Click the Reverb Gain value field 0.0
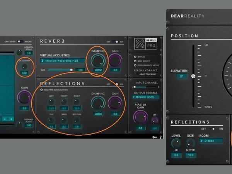The image size is (232, 174). [115, 70]
